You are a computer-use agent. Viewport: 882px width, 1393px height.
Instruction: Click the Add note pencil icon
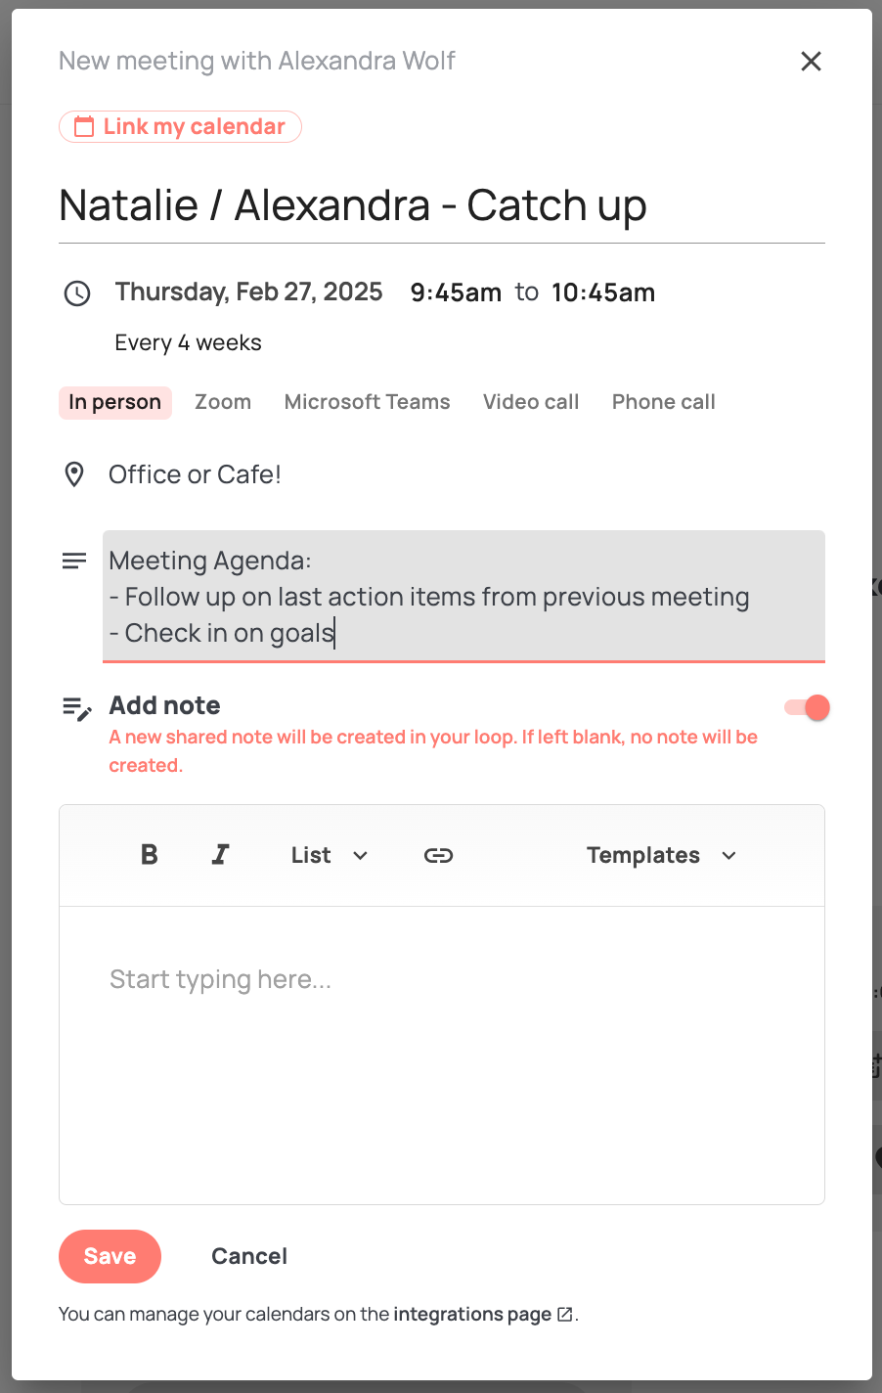(76, 708)
